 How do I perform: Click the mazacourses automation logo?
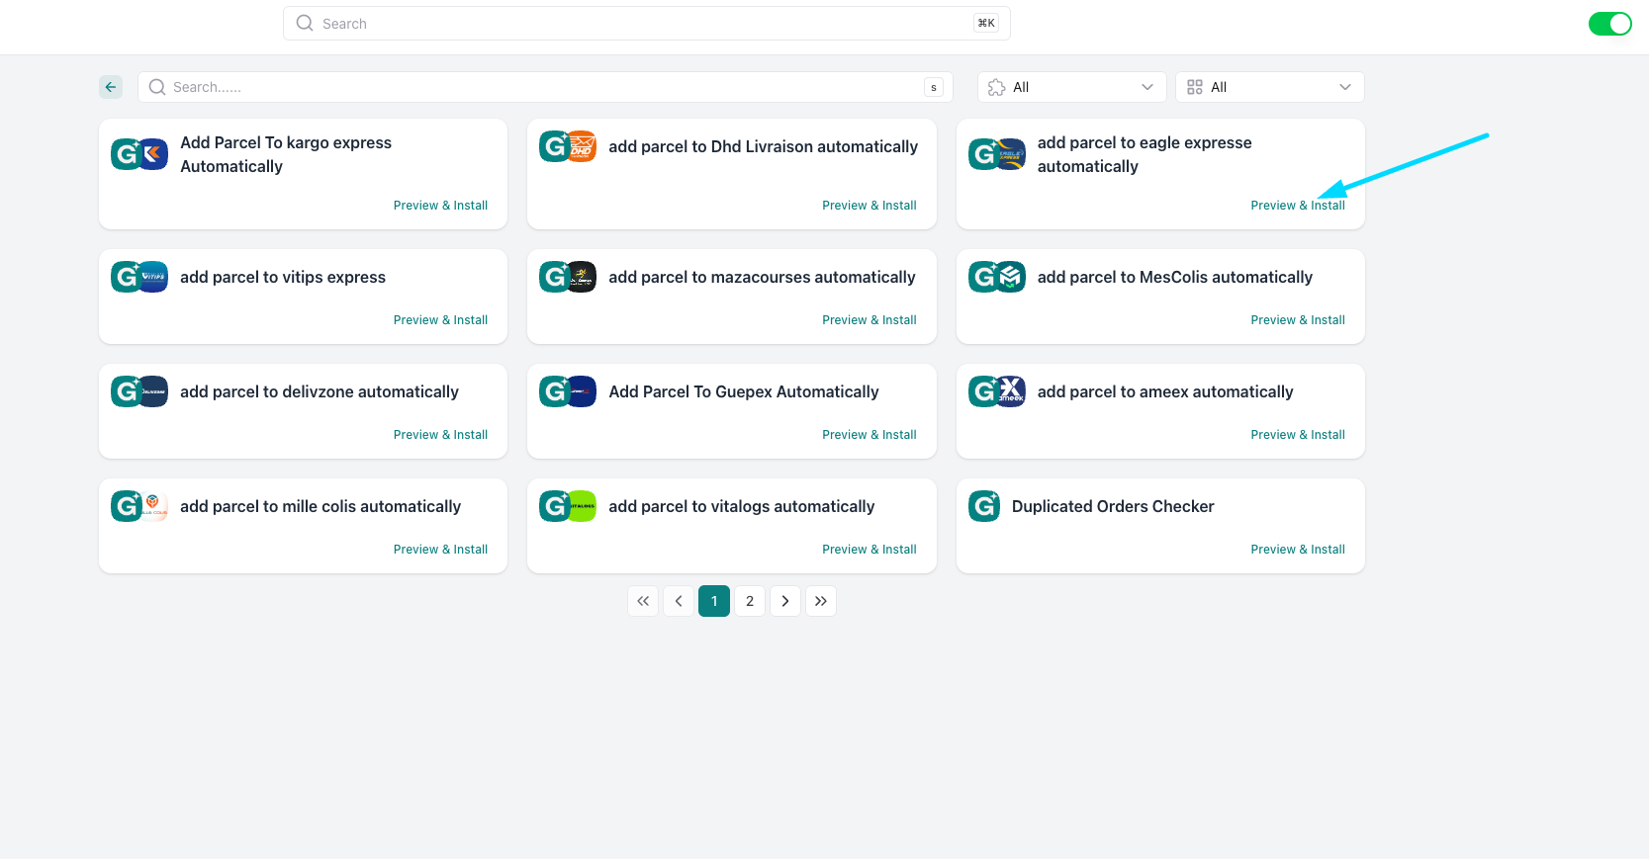coord(568,277)
